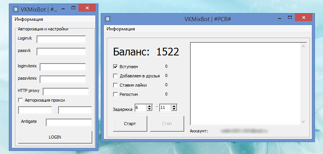323x154 pixels.
Task: Click the minimum delay field showing 6
Action: [141, 108]
